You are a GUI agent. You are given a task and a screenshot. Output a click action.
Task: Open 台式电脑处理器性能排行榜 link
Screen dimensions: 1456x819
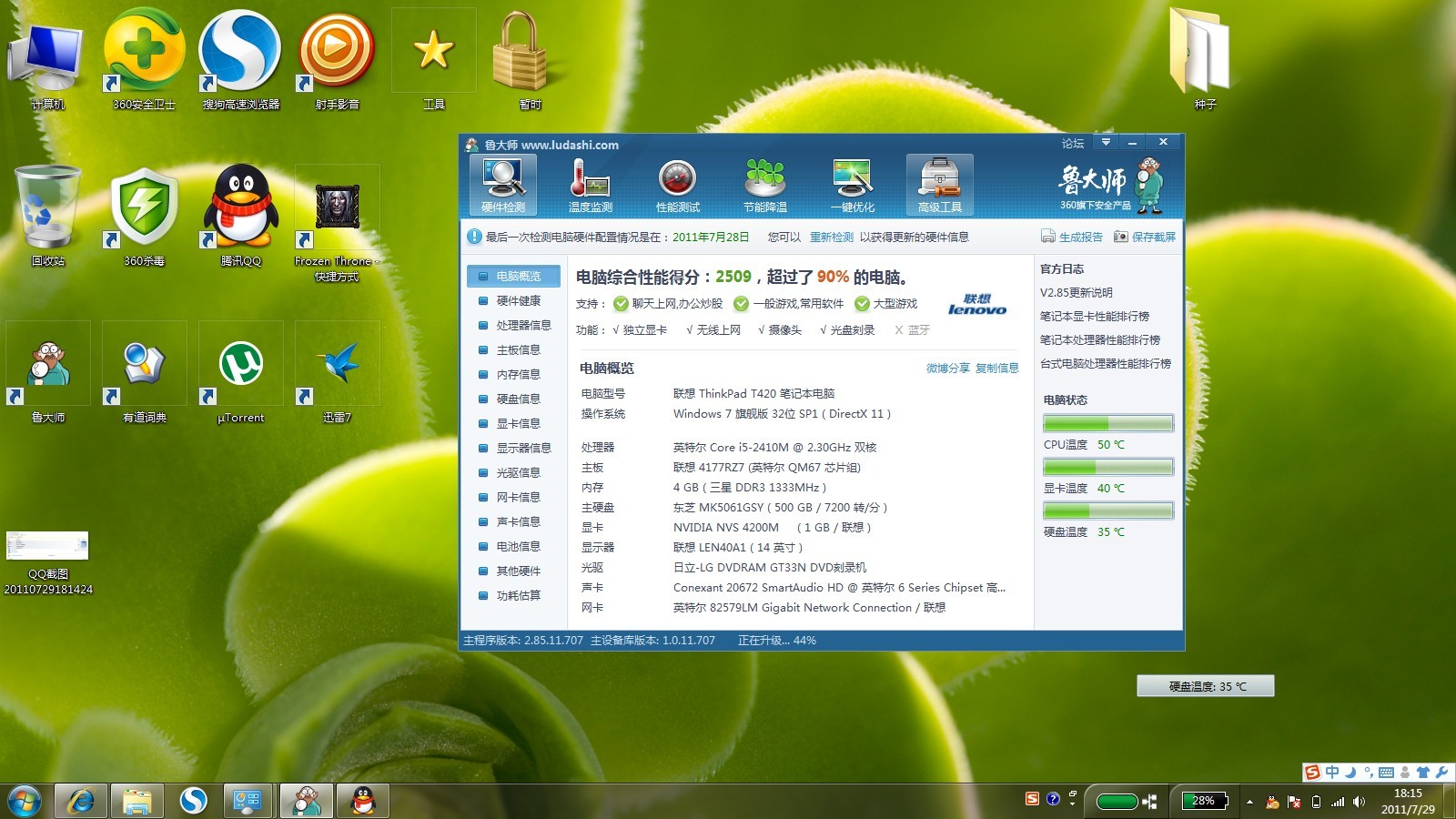click(x=1106, y=363)
